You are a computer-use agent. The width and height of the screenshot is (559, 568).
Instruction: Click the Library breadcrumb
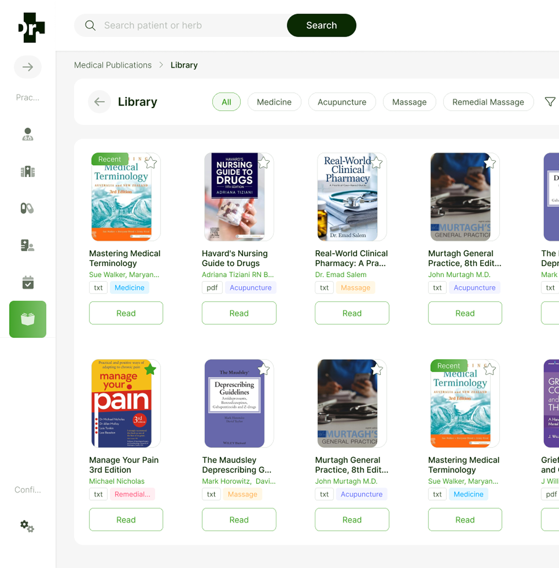coord(184,65)
